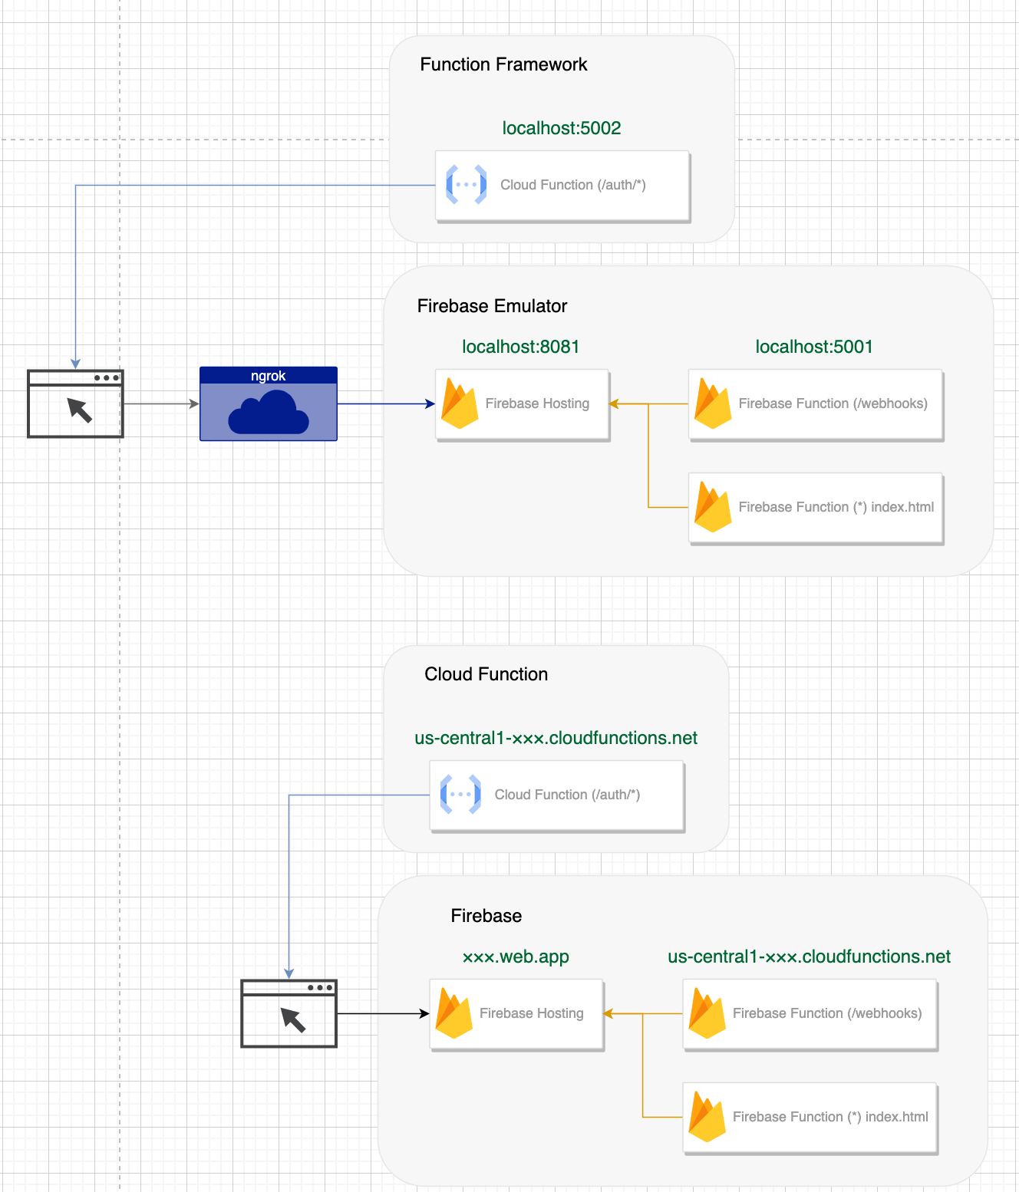Select 'us-central1-xxx.cloudfunctions.net' label in Firebase group

810,957
